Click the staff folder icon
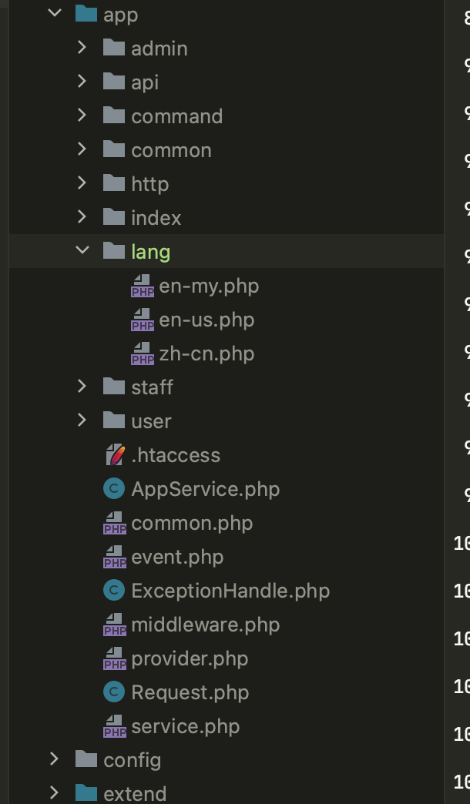The height and width of the screenshot is (804, 470). 114,386
